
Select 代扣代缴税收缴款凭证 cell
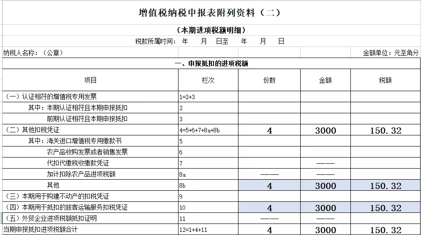tap(90, 163)
